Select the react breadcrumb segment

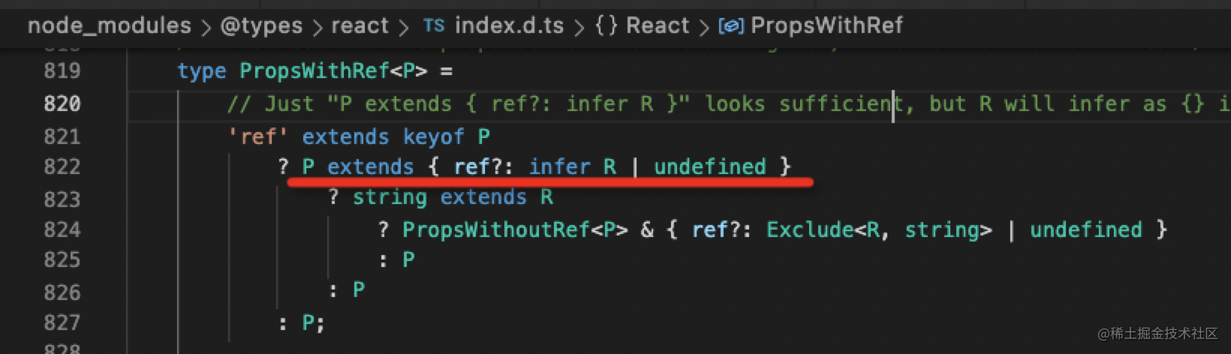tap(360, 25)
